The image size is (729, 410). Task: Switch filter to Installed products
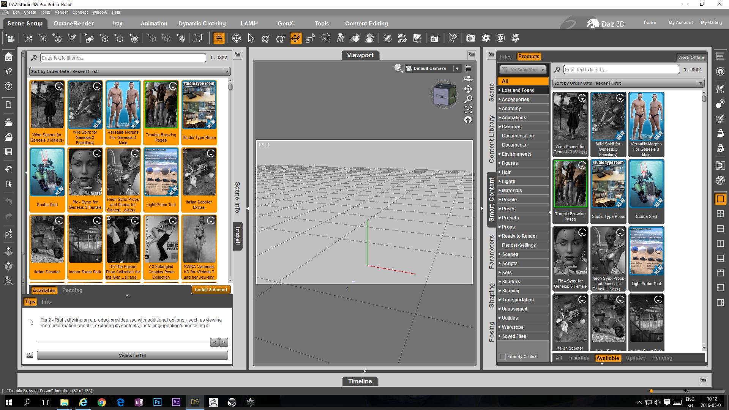coord(579,358)
